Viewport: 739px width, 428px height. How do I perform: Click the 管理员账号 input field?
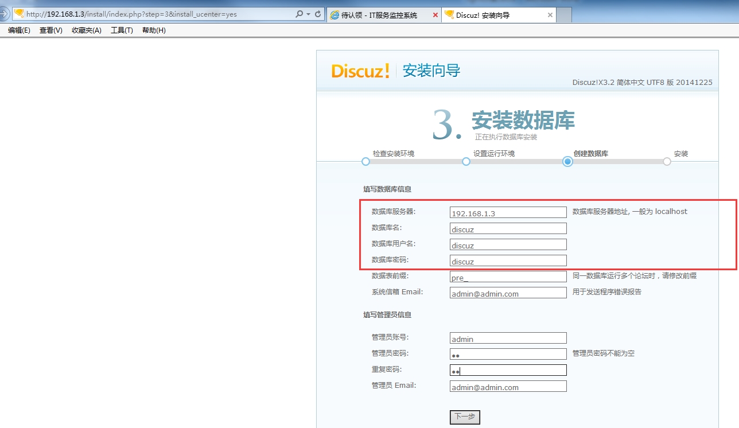(x=508, y=338)
